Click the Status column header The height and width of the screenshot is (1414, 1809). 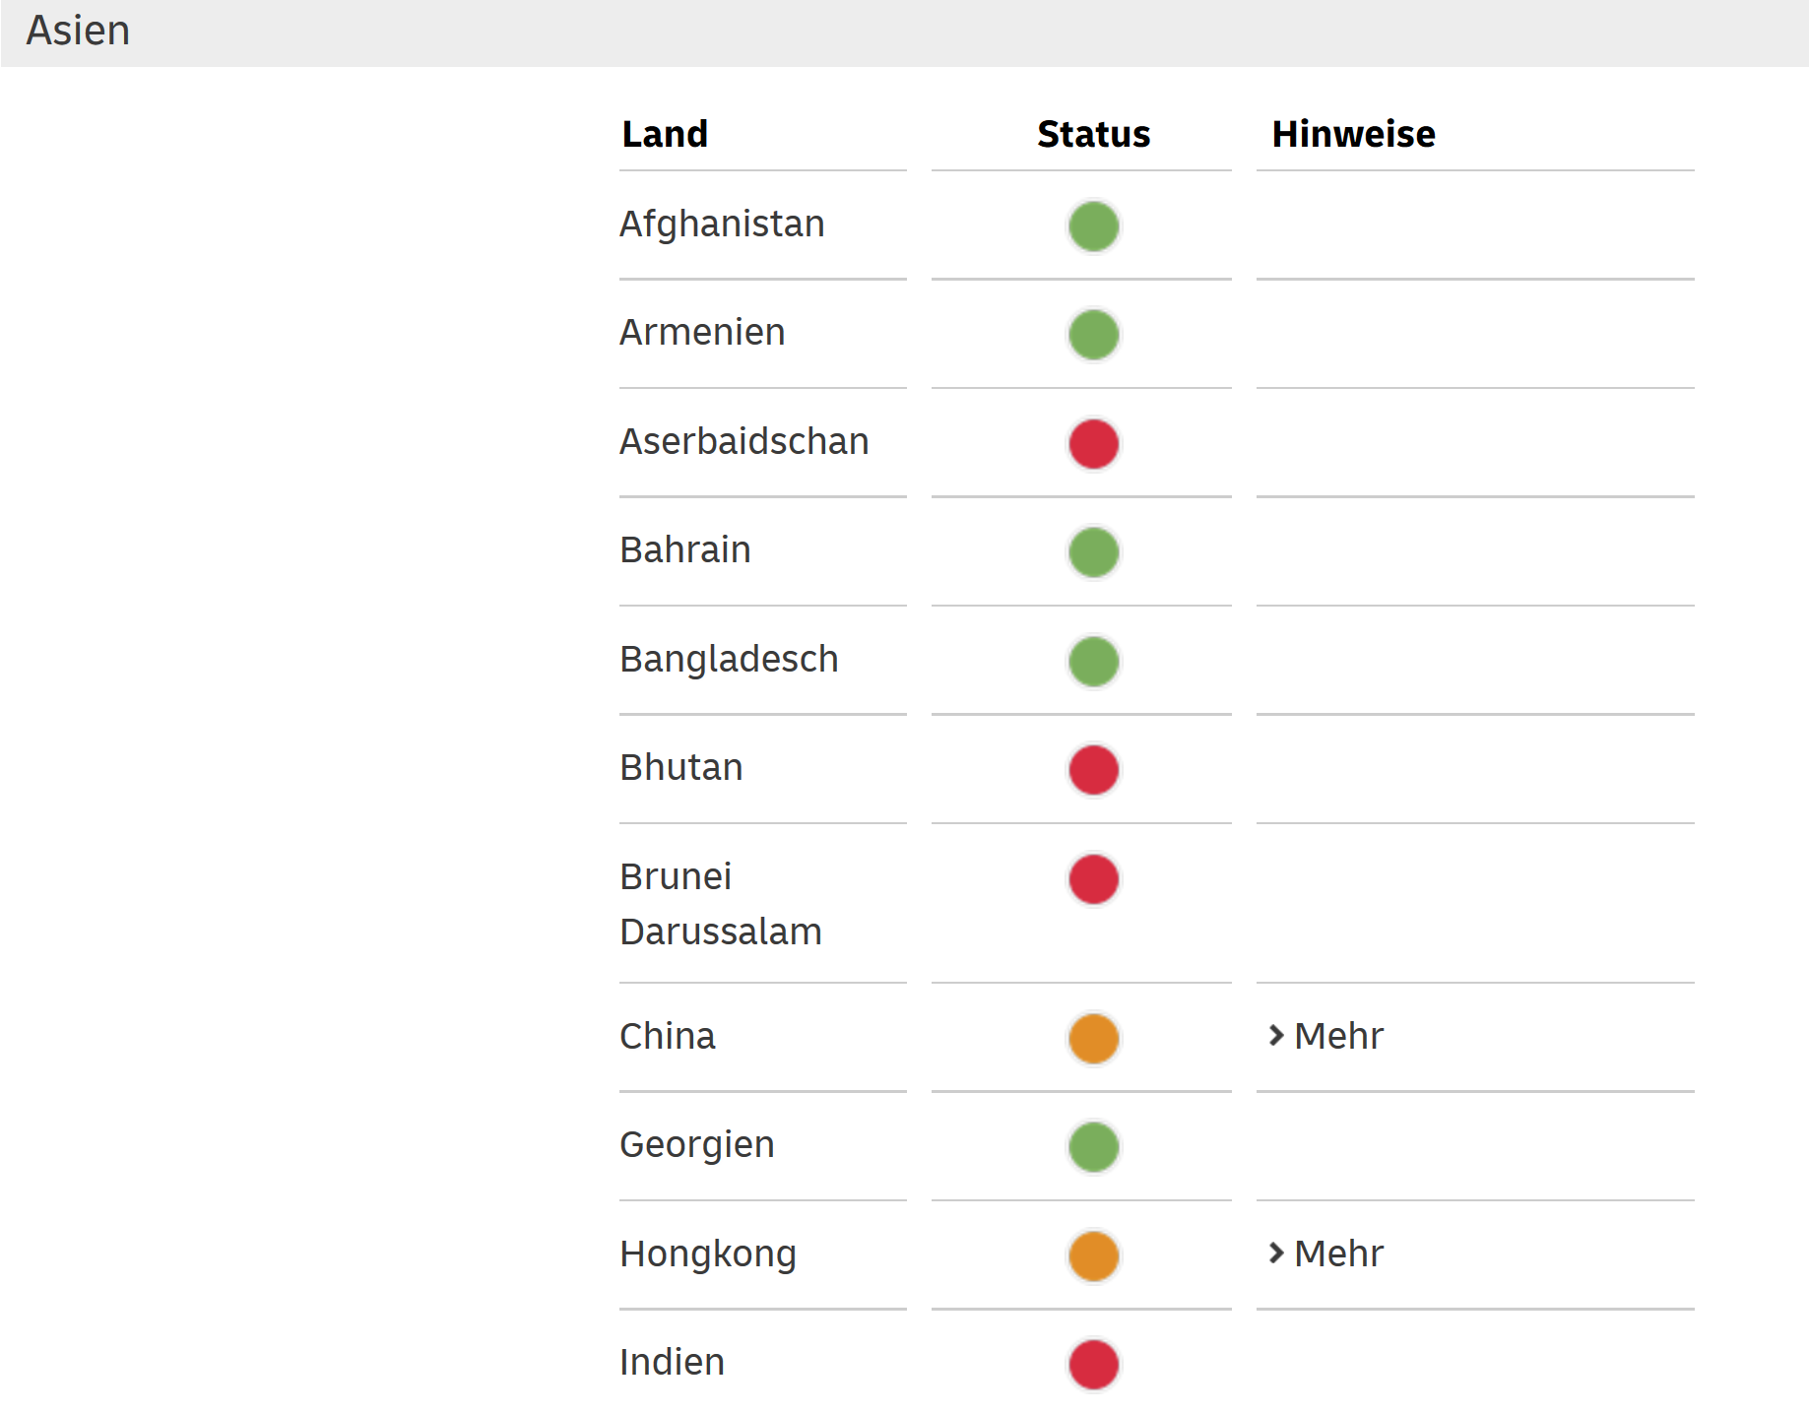coord(1093,134)
